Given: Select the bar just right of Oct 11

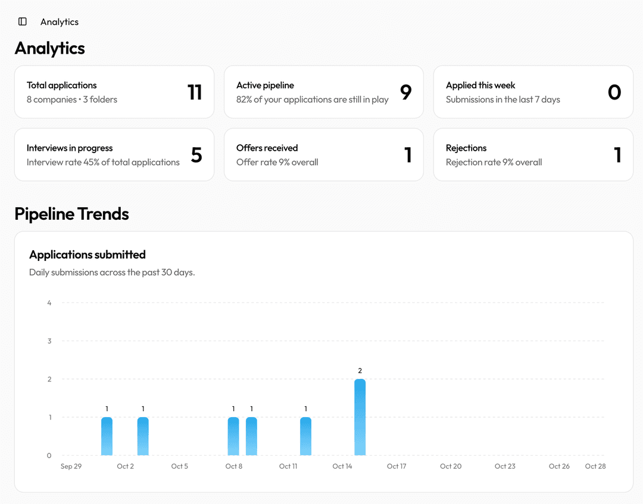Looking at the screenshot, I should pos(305,436).
